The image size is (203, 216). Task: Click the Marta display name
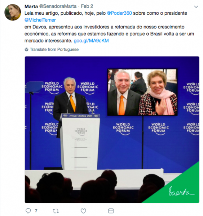point(31,6)
